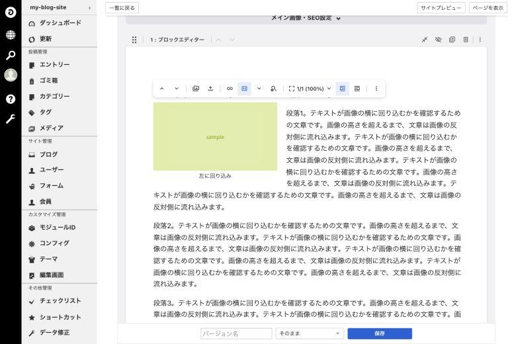Viewport: 516px width, 344px height.
Task: Select the sample image
Action: coord(215,137)
